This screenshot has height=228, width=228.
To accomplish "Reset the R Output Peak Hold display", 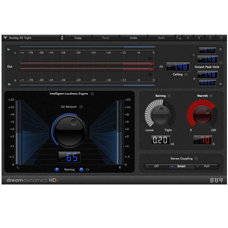I will click(207, 75).
